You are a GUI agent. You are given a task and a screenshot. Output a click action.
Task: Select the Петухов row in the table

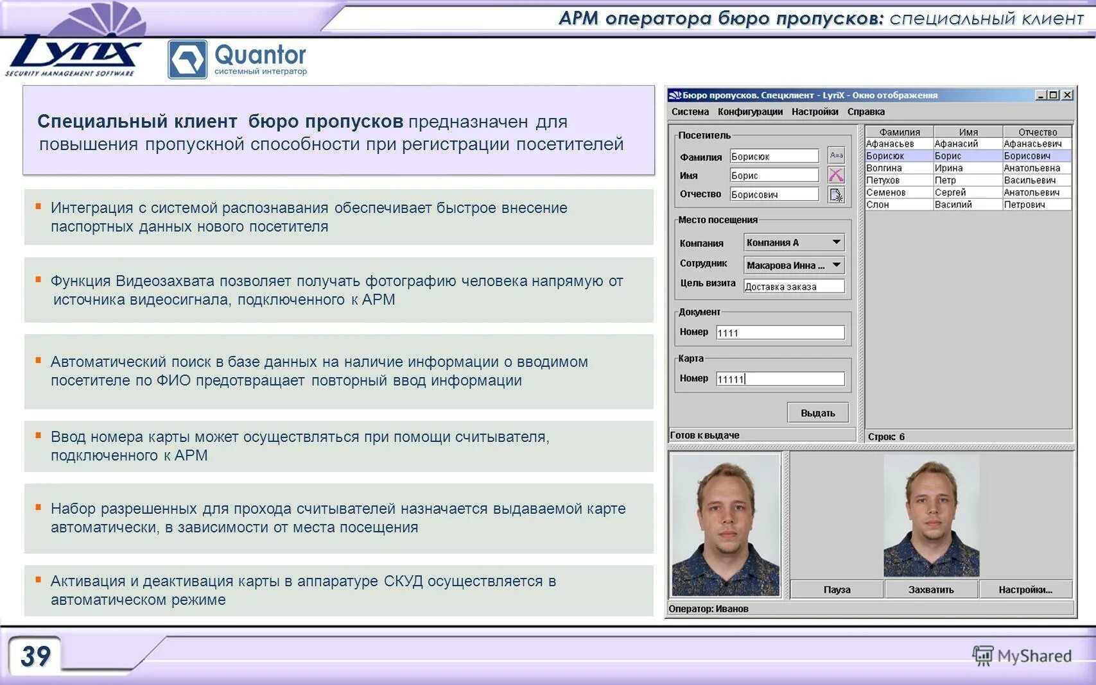point(968,180)
